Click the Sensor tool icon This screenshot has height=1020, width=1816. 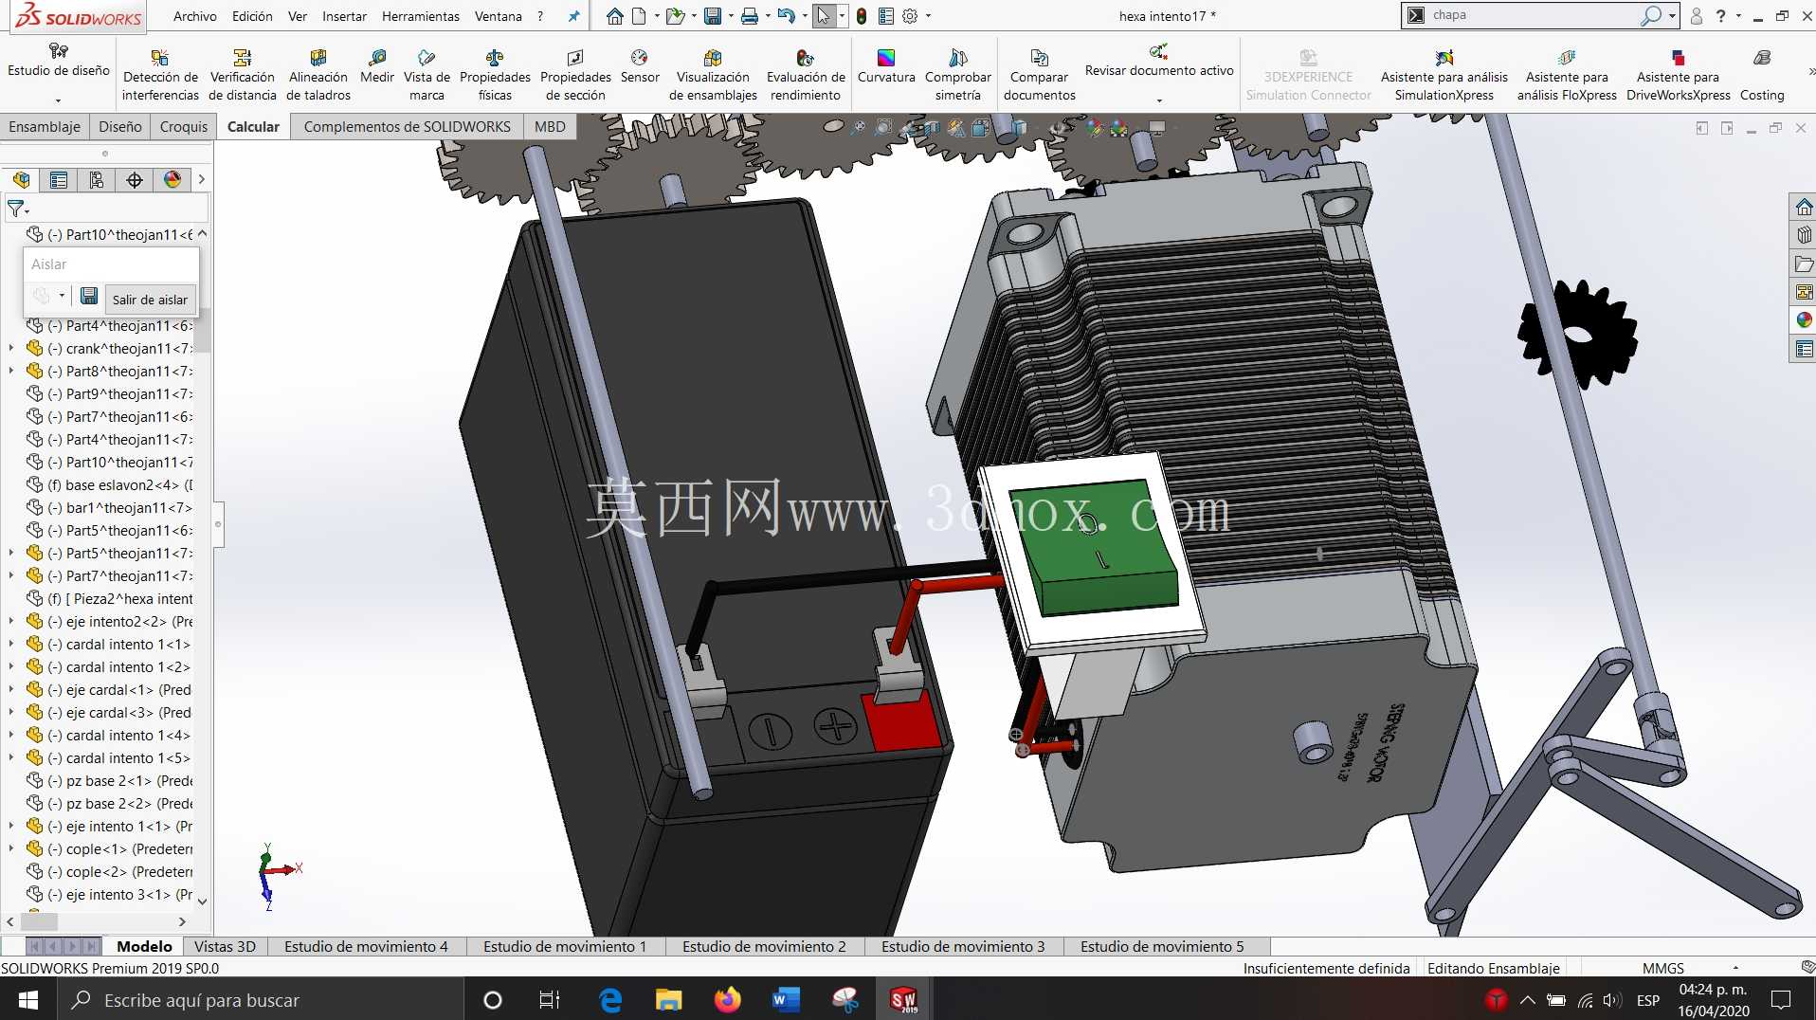pos(640,68)
